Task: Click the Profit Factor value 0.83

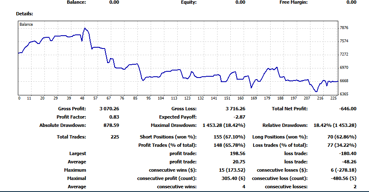Action: click(x=114, y=117)
